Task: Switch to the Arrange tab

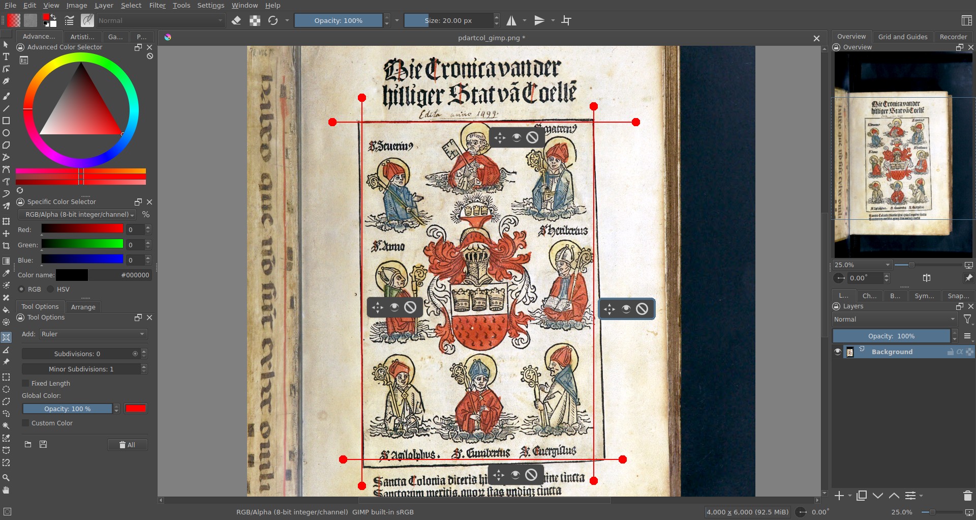Action: (x=83, y=307)
